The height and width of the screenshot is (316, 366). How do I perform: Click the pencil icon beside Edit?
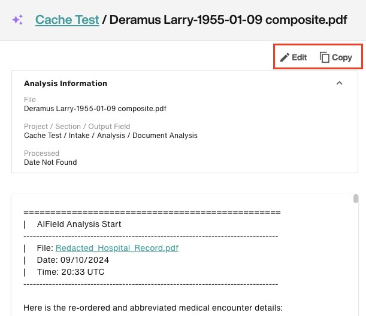[x=285, y=57]
